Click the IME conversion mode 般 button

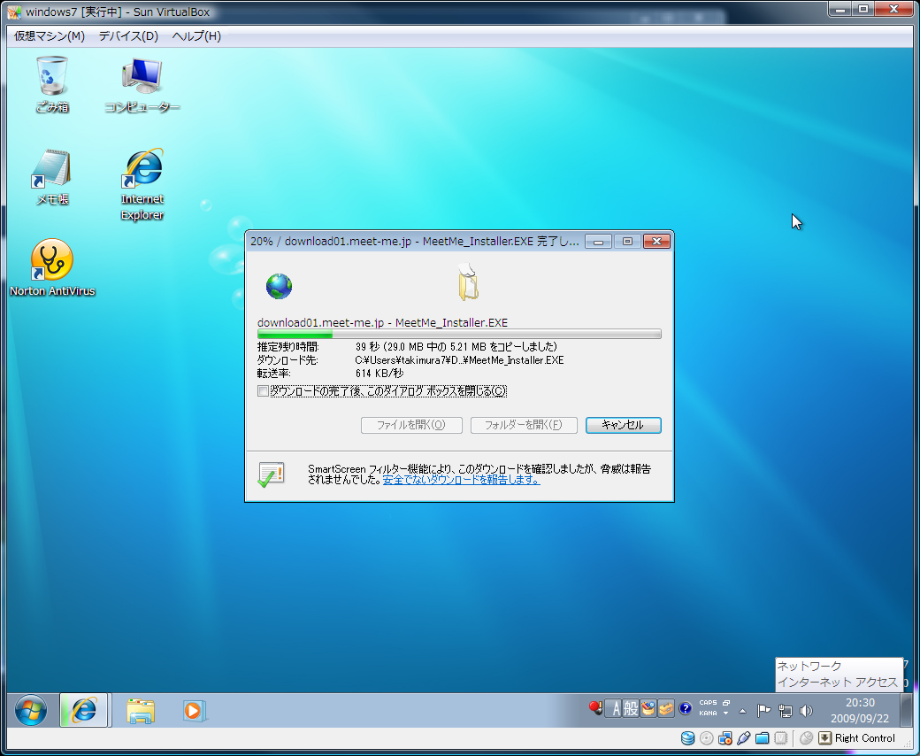pyautogui.click(x=631, y=709)
